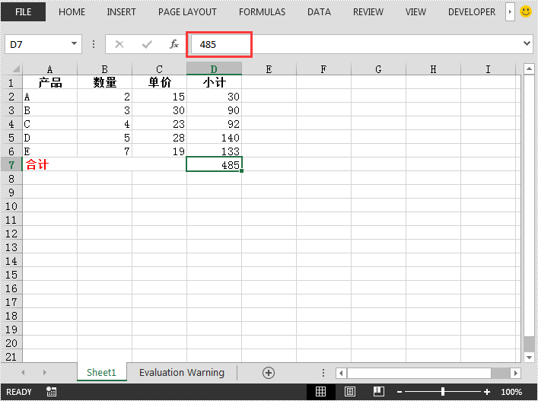This screenshot has height=401, width=538.
Task: Switch to the INSERT ribbon tab
Action: coord(121,12)
